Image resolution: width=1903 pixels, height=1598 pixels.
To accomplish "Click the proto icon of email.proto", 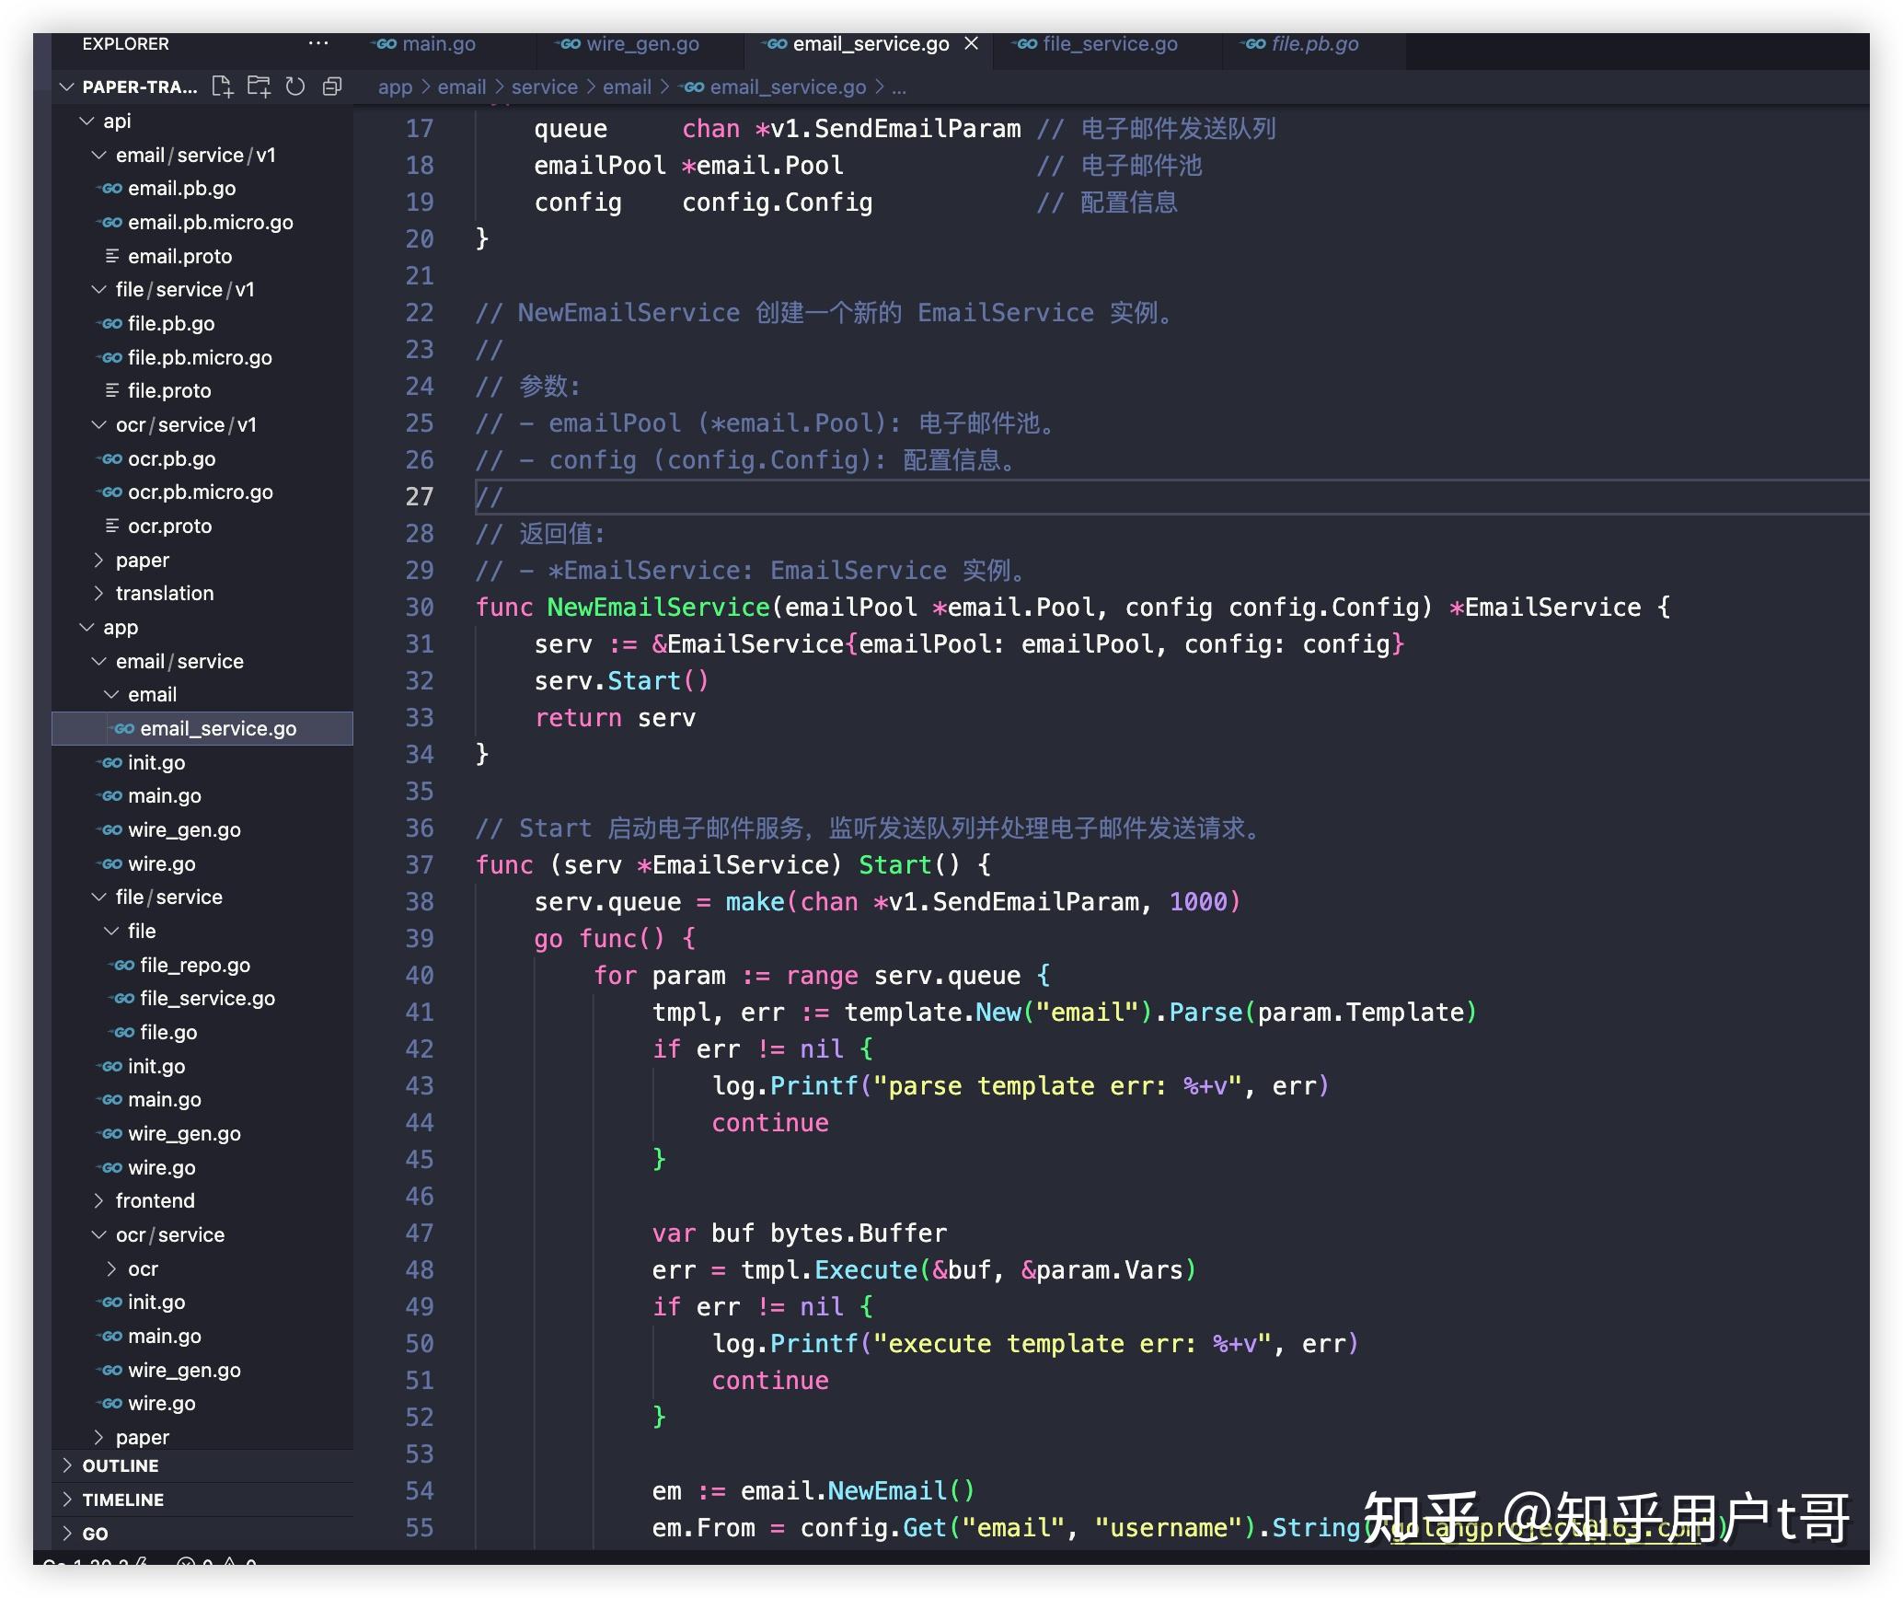I will [x=111, y=256].
